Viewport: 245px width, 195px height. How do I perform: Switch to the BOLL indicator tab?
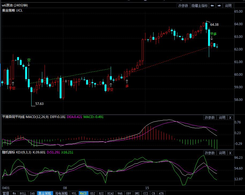(23, 193)
